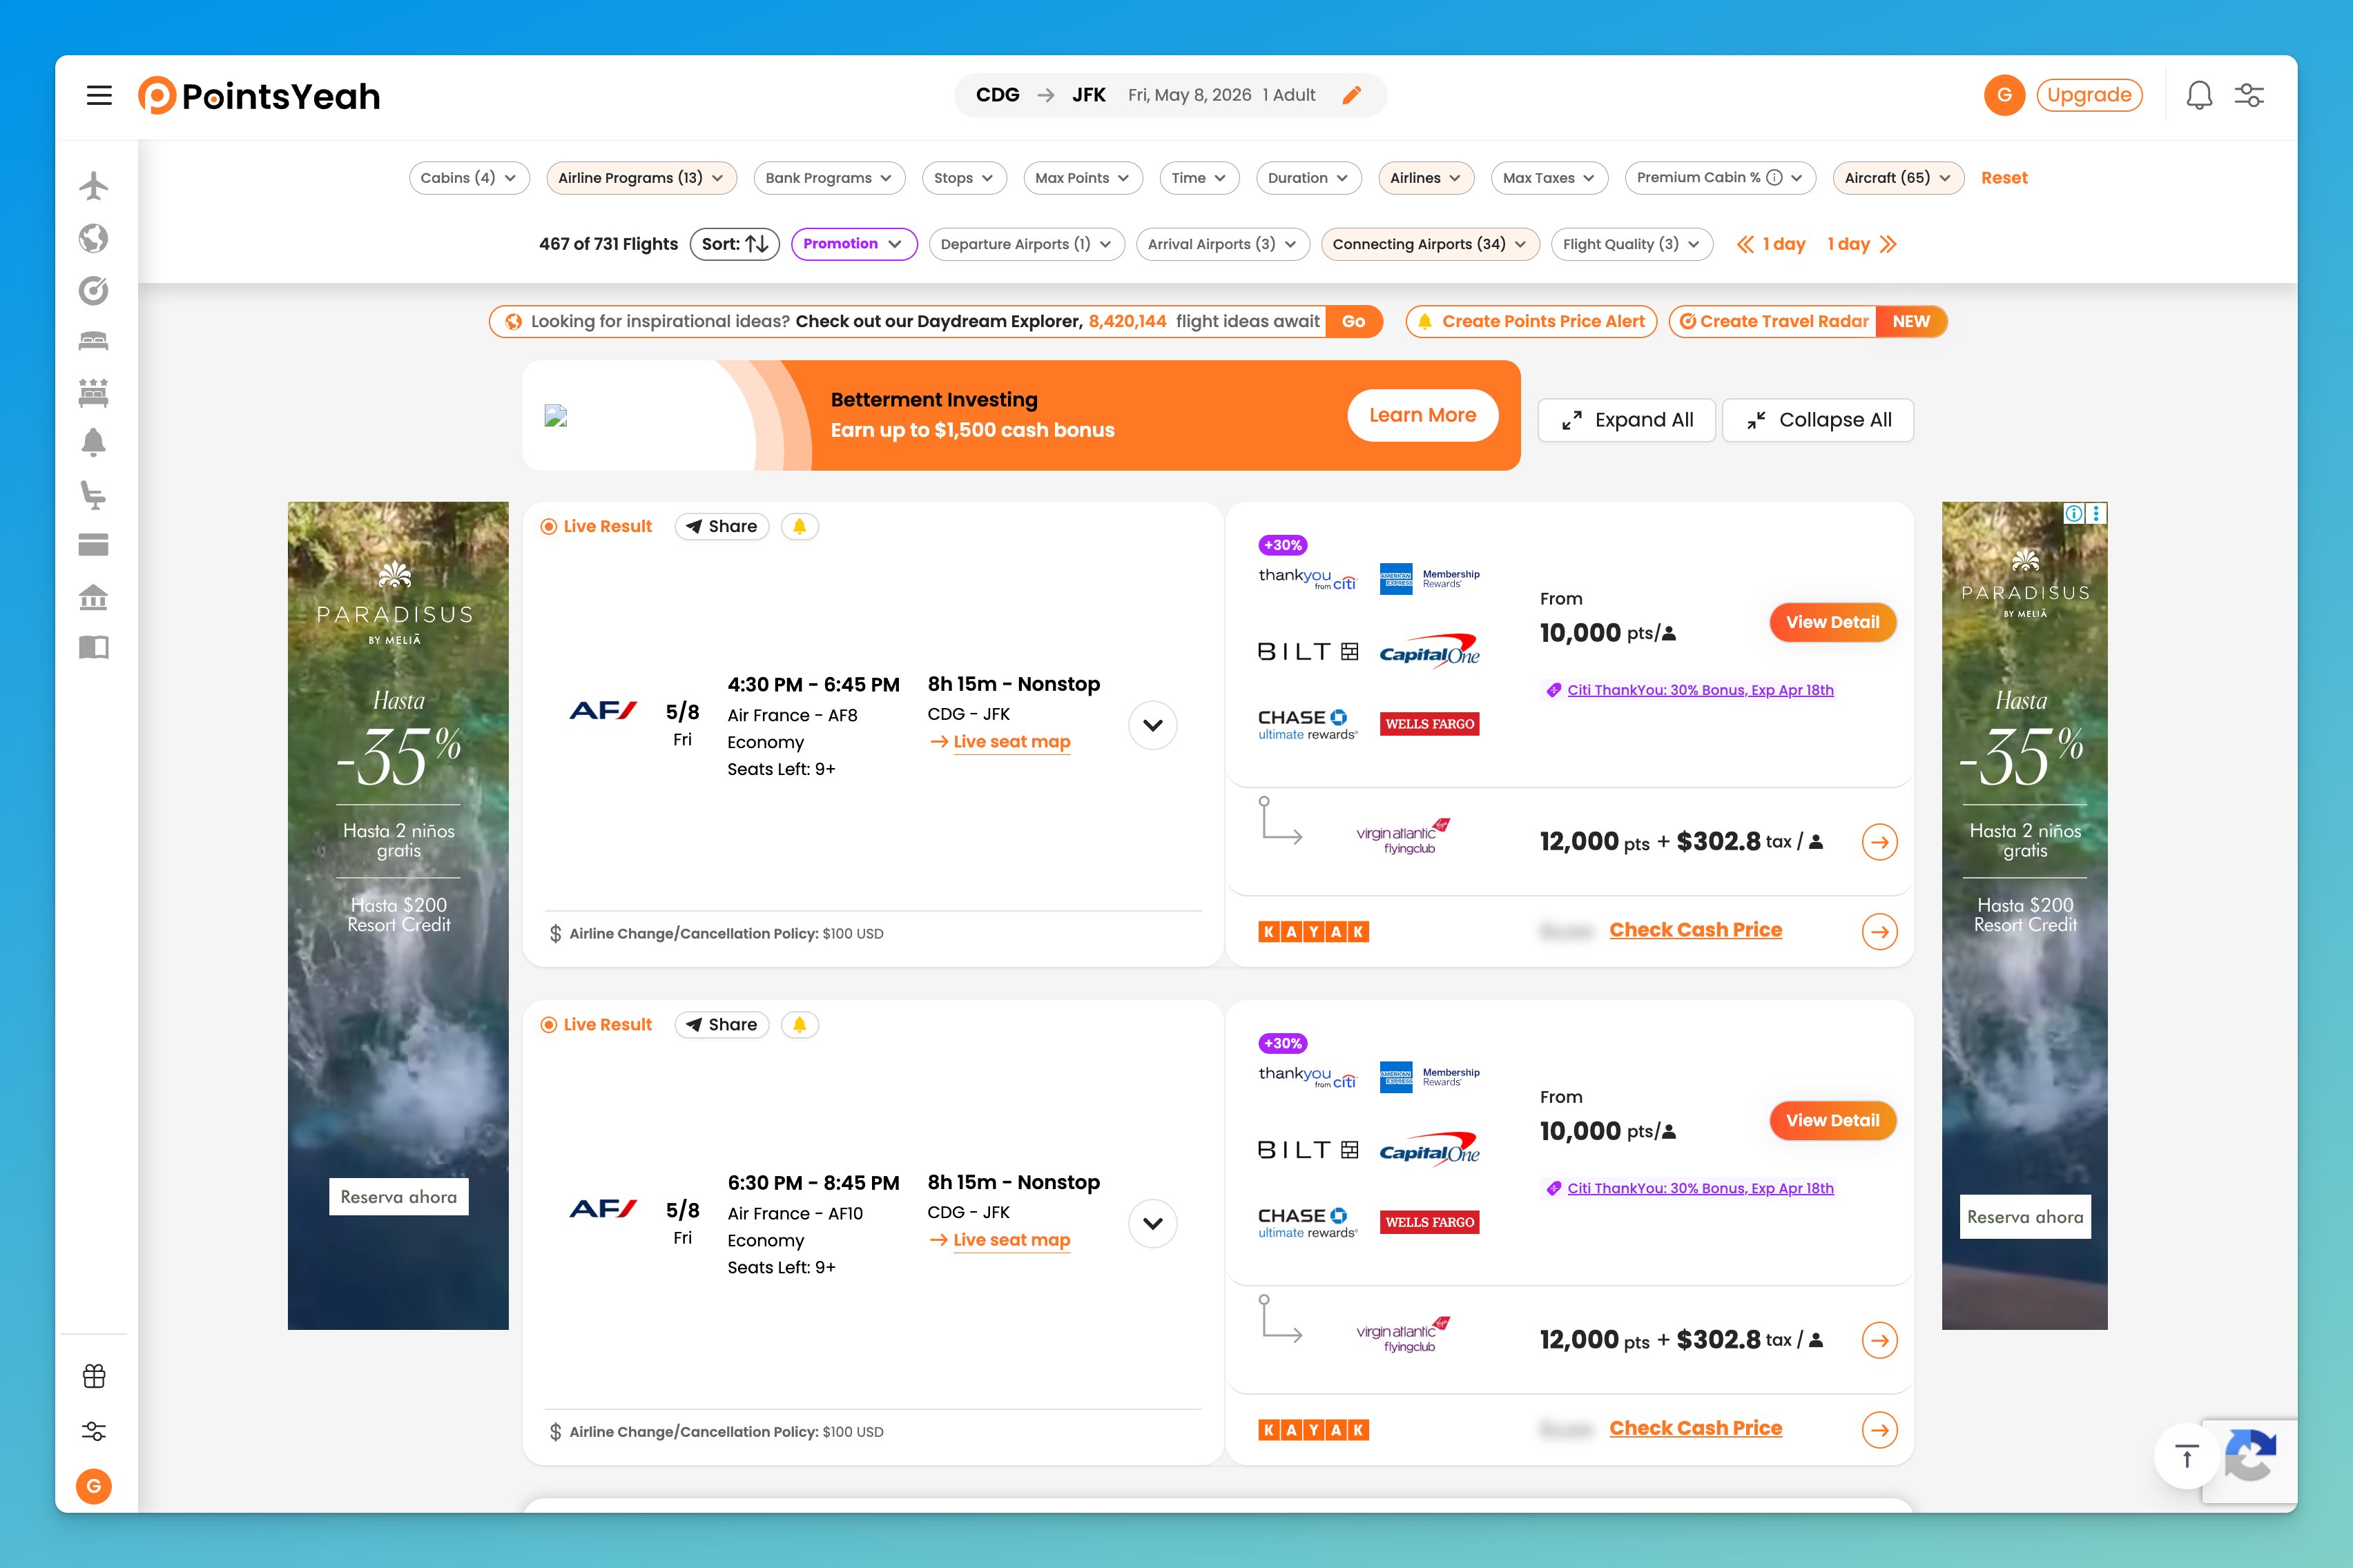The height and width of the screenshot is (1568, 2353).
Task: Open Check Cash Price for AF10 flight
Action: (1695, 1427)
